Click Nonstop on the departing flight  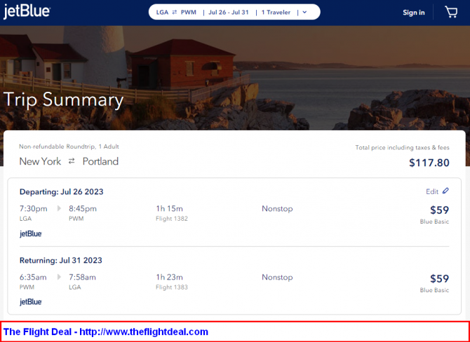[277, 208]
